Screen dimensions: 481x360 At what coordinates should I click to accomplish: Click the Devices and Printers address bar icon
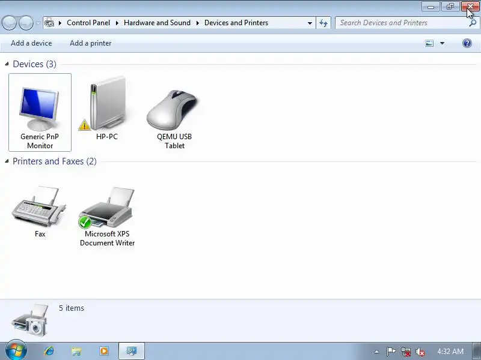tap(49, 23)
